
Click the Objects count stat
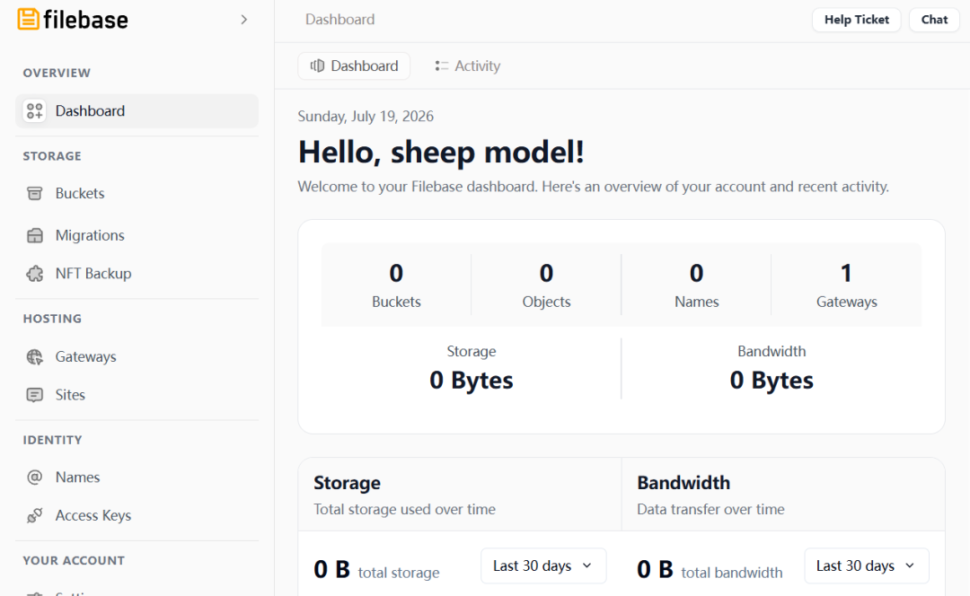(x=546, y=285)
